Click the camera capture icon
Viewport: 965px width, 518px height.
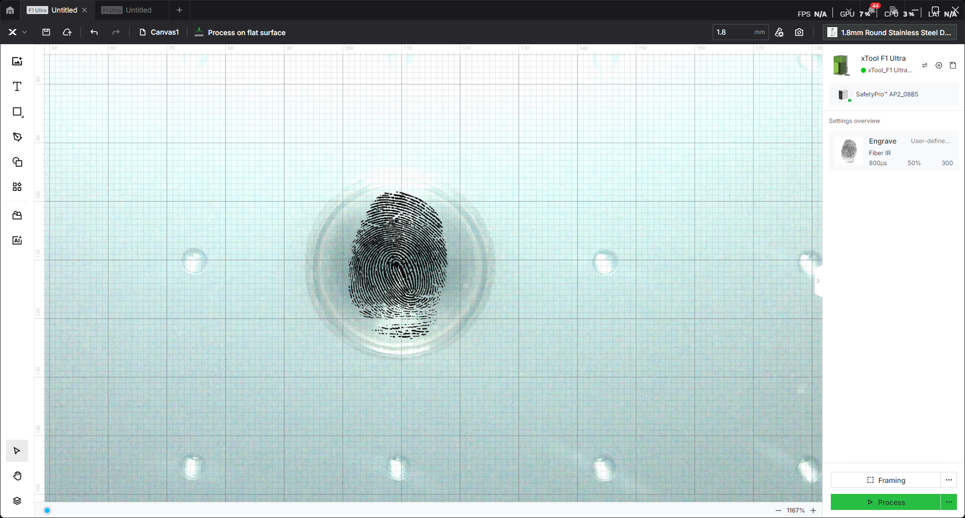click(x=799, y=32)
